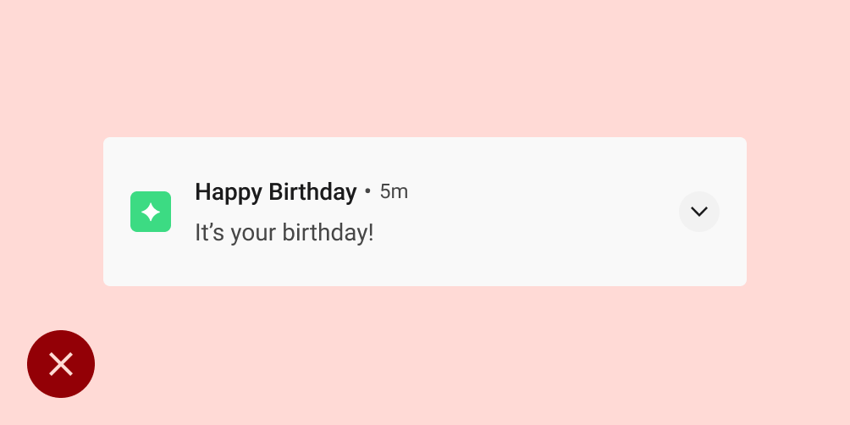The image size is (850, 425).
Task: Click the "Birthday" word in the title
Action: [x=312, y=192]
